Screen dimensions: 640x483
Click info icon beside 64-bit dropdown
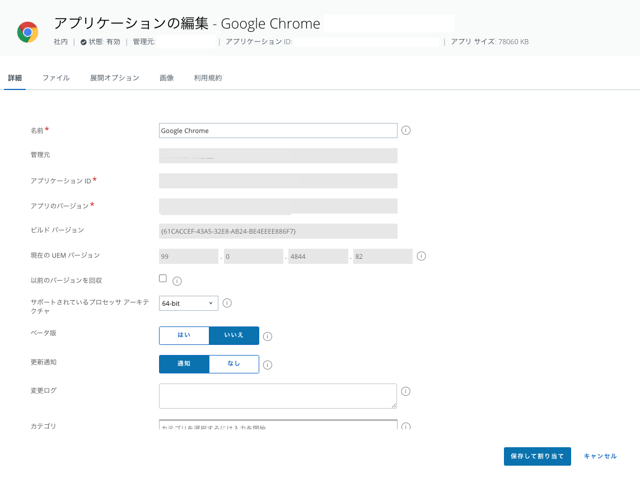tap(227, 303)
